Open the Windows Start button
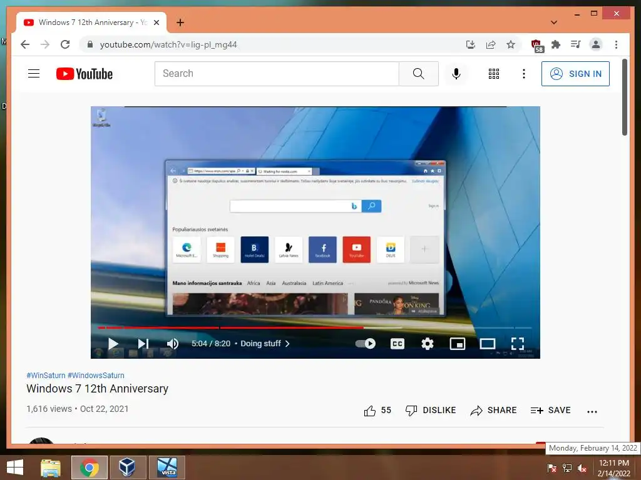The height and width of the screenshot is (480, 641). [x=15, y=467]
